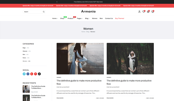This screenshot has width=174, height=101.
Task: Select the Men menu item
Action: pyautogui.click(x=101, y=18)
